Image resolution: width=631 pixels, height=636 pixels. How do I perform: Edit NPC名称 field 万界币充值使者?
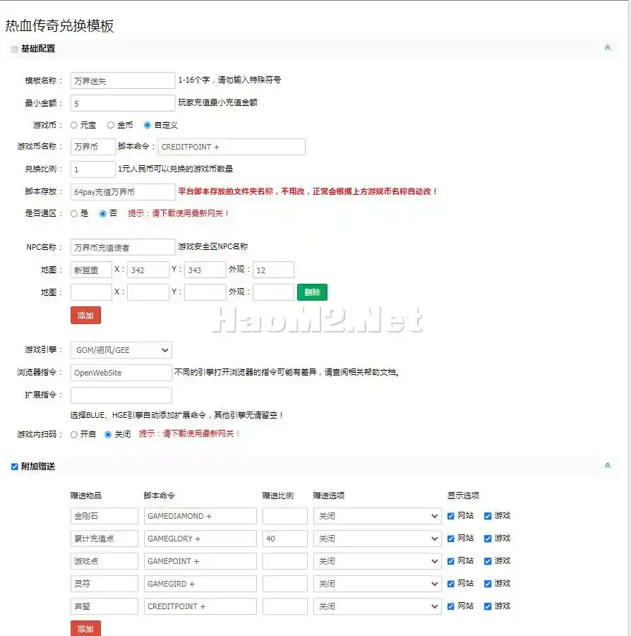tap(123, 247)
